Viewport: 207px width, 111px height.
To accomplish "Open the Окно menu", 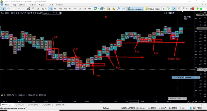I will click(51, 5).
